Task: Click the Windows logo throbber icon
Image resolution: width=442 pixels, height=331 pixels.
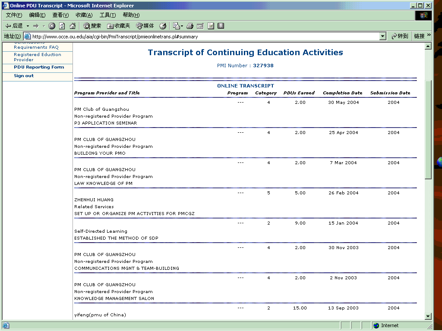Action: tap(423, 15)
